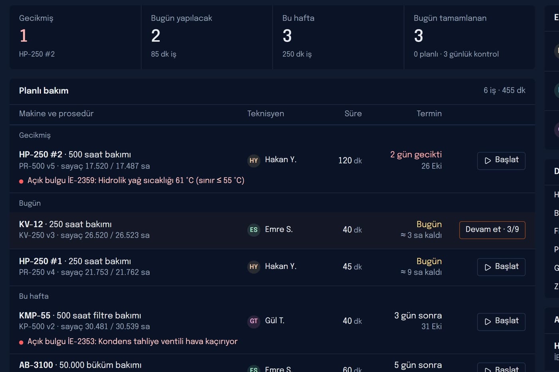
Task: Open the Bugün tamamlanan summary card
Action: 470,37
